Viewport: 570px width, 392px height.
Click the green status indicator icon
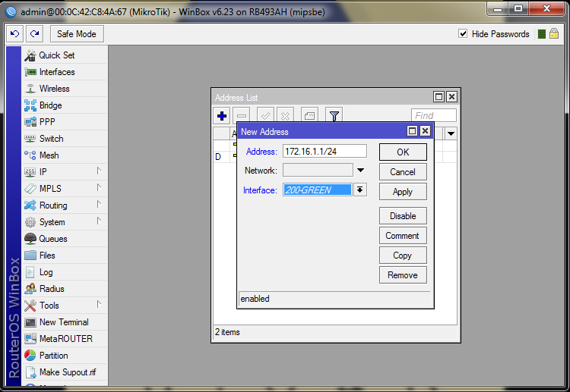pyautogui.click(x=542, y=34)
